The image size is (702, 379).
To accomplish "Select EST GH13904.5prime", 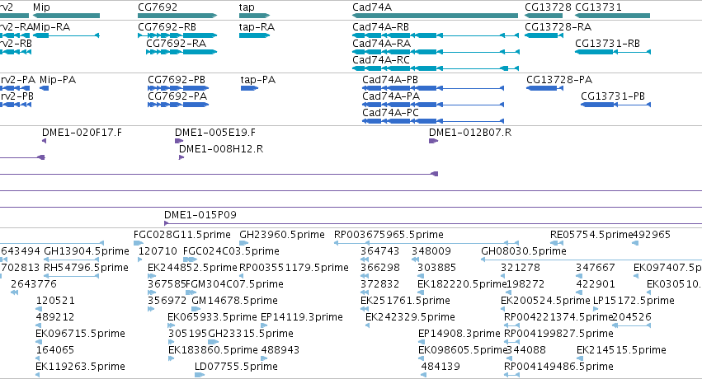I will click(x=71, y=260).
